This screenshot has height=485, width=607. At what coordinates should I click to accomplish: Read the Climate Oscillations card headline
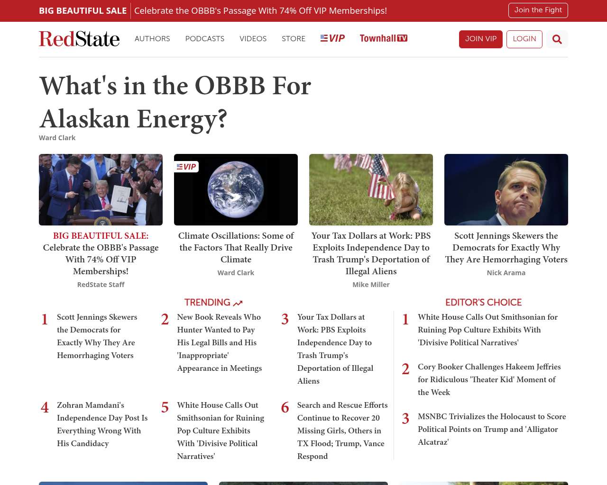[236, 248]
